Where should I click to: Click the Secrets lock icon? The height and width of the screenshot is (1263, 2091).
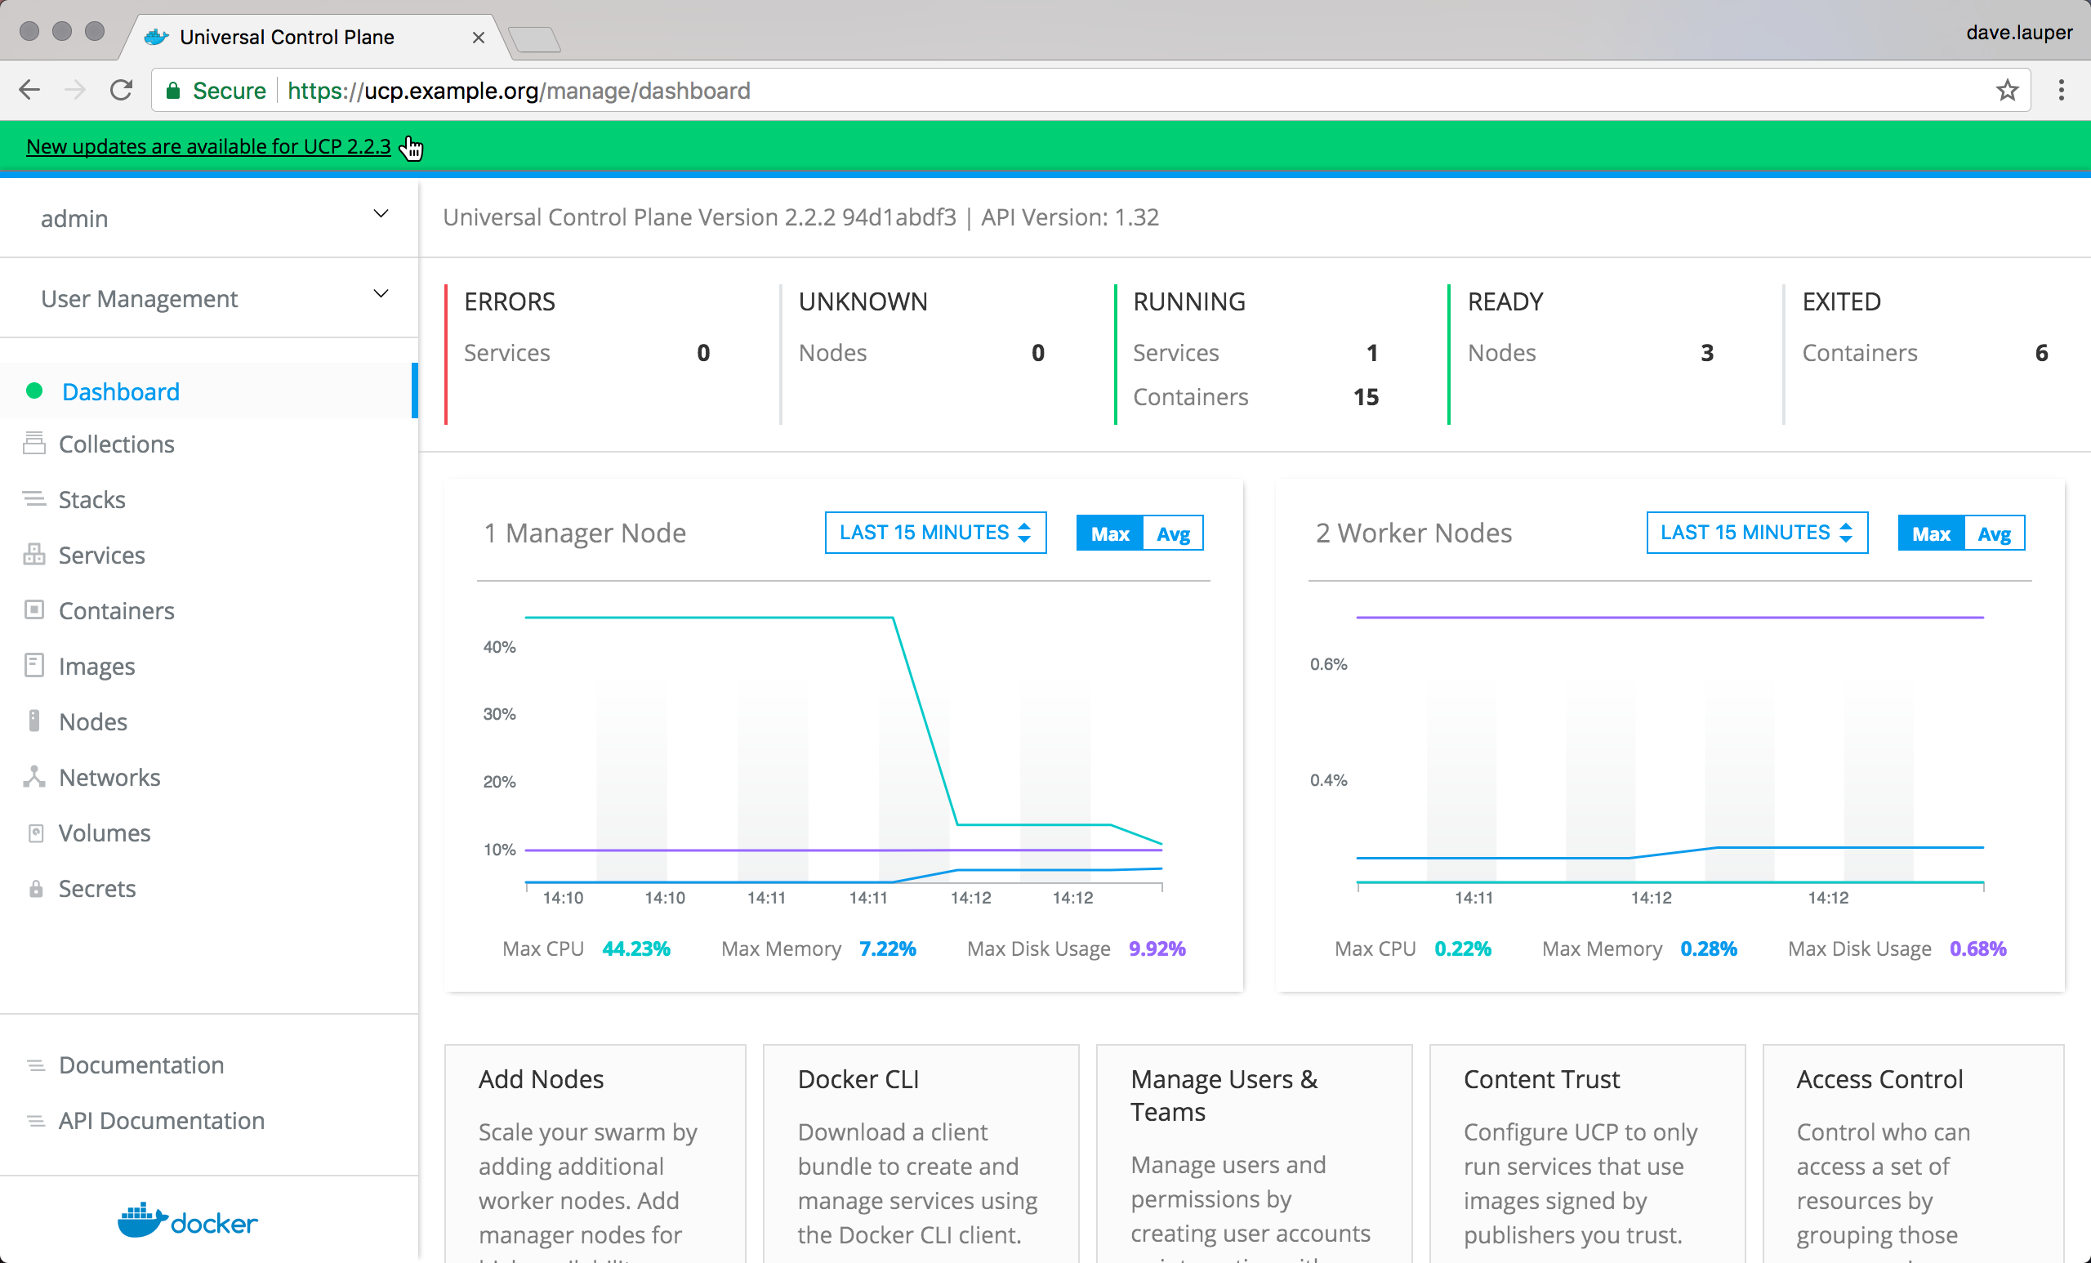click(36, 889)
